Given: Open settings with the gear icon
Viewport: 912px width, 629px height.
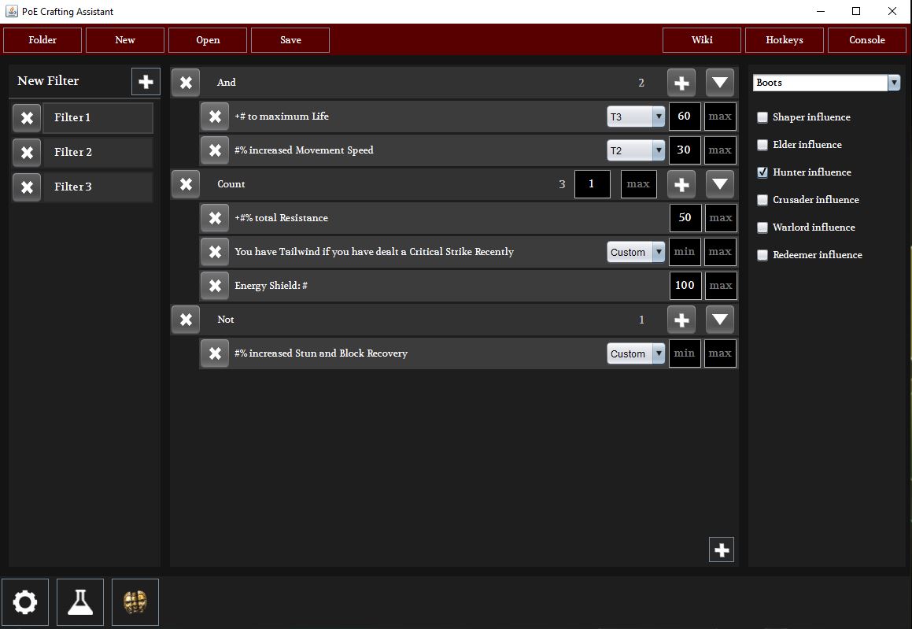Looking at the screenshot, I should 25,602.
